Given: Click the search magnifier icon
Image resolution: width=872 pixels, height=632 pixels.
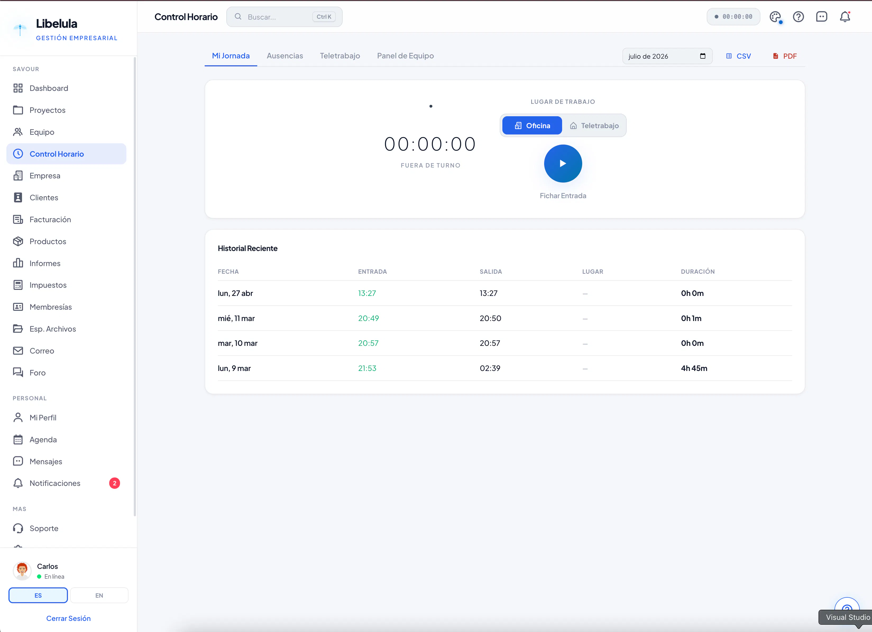Looking at the screenshot, I should click(x=238, y=17).
